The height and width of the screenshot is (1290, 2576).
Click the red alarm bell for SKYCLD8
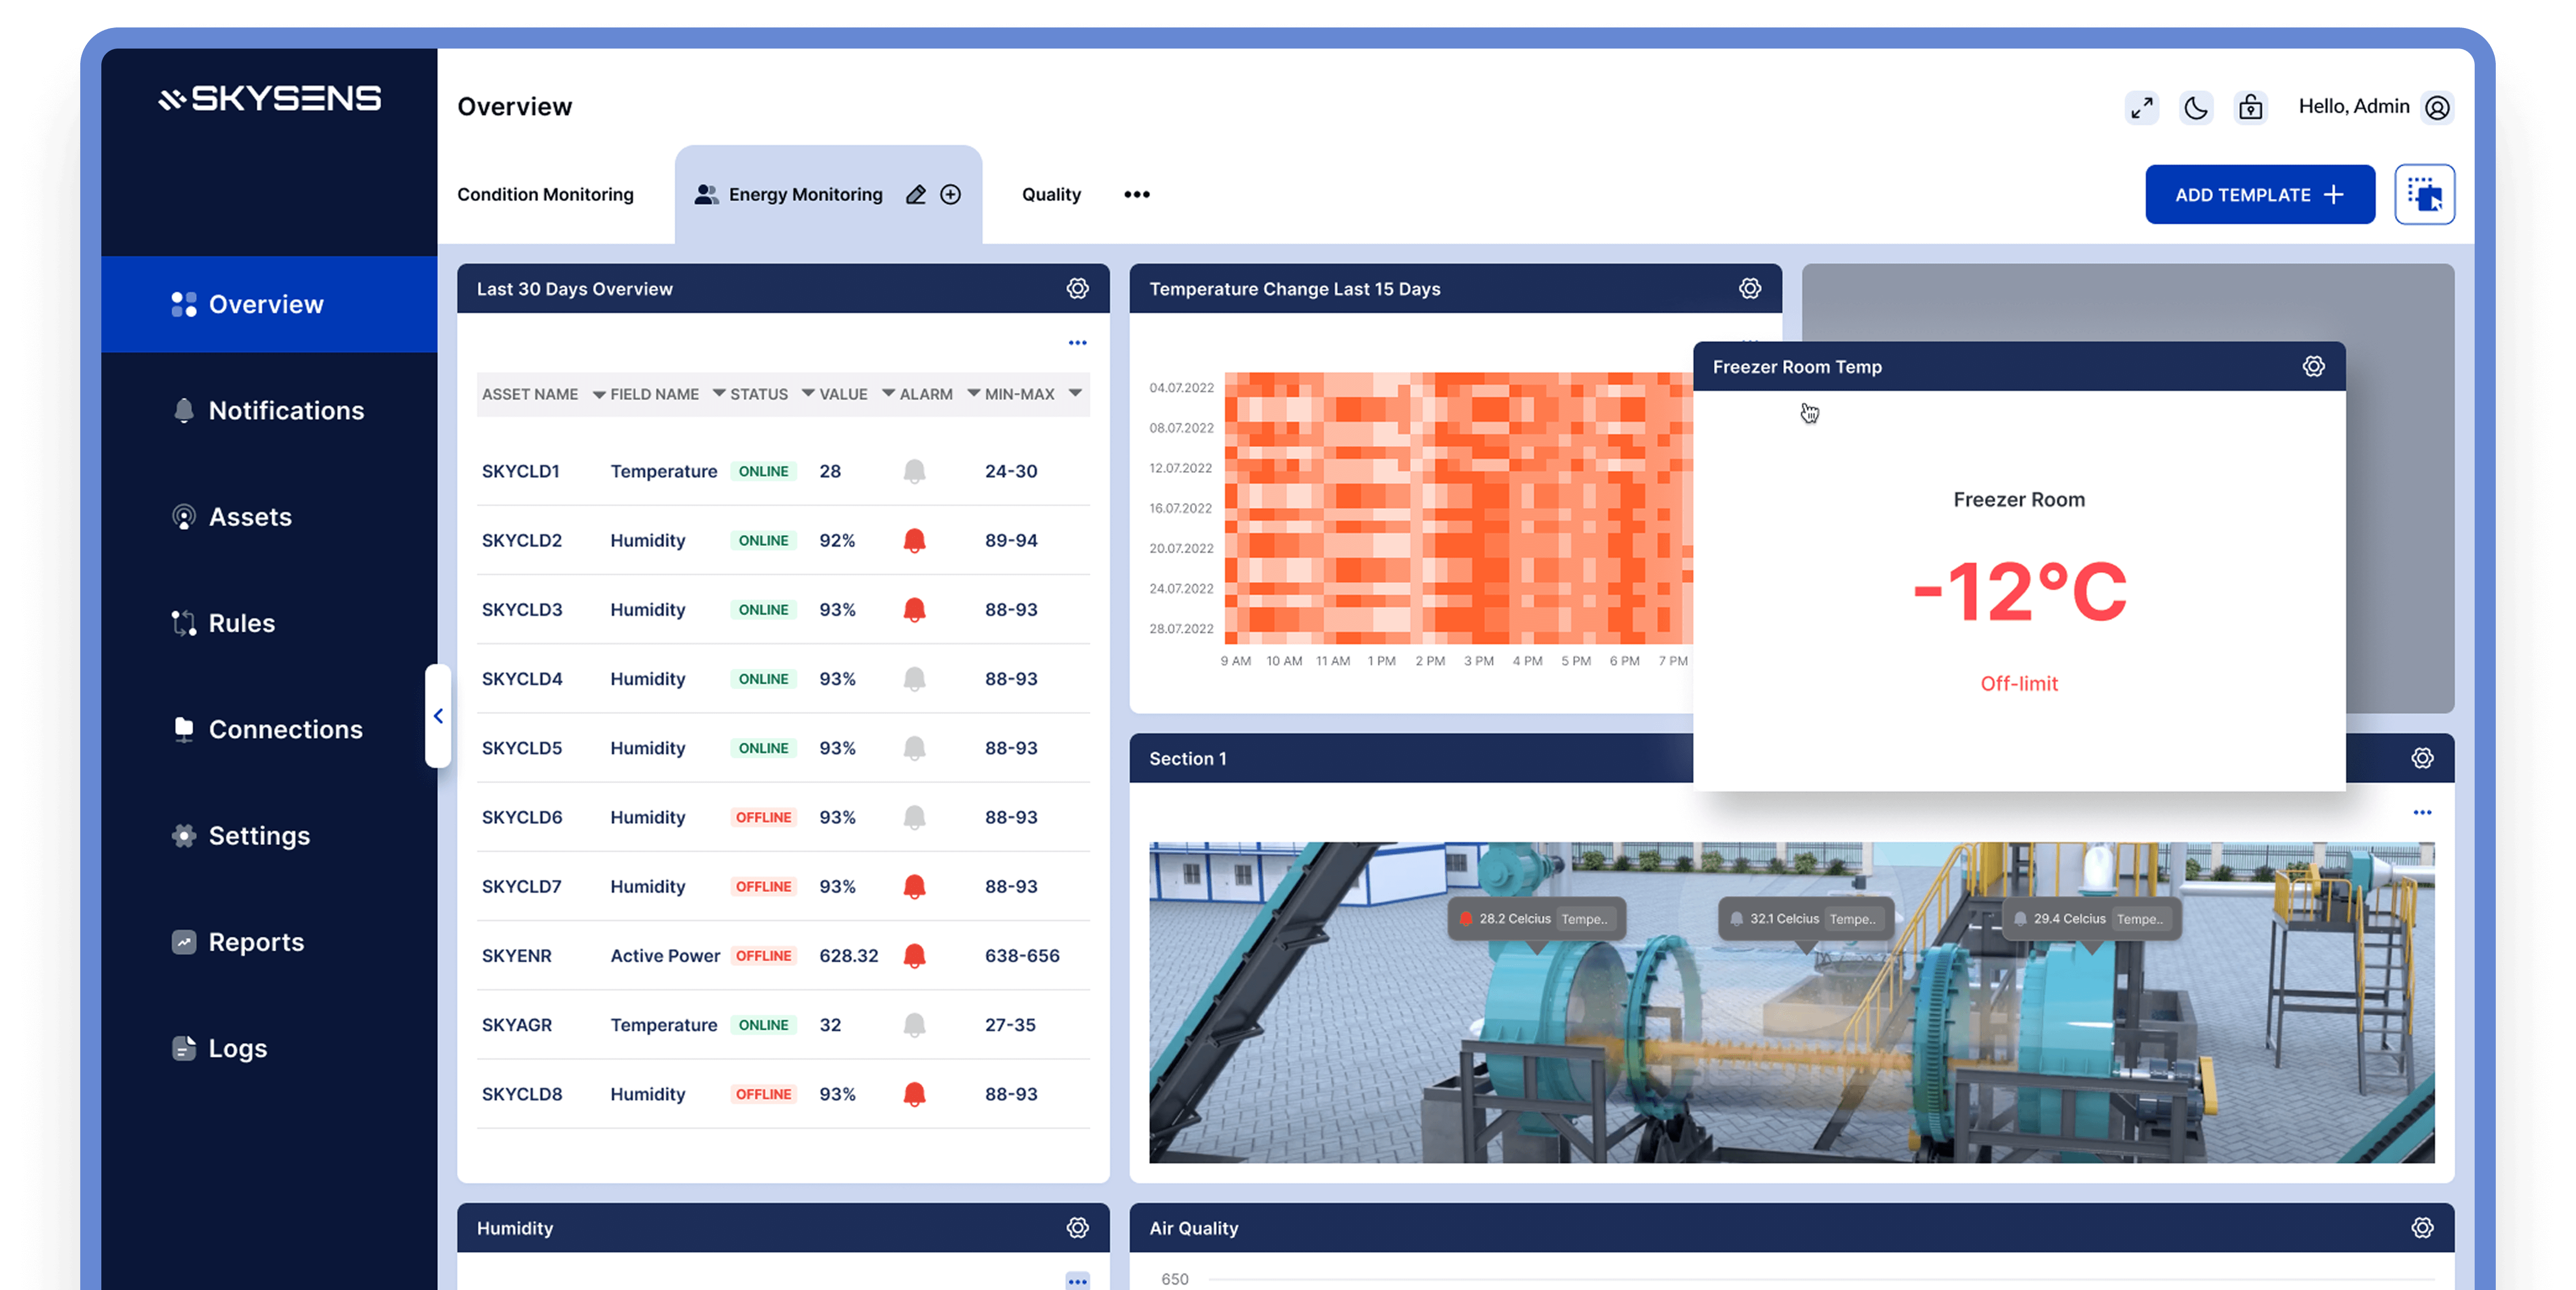point(914,1094)
